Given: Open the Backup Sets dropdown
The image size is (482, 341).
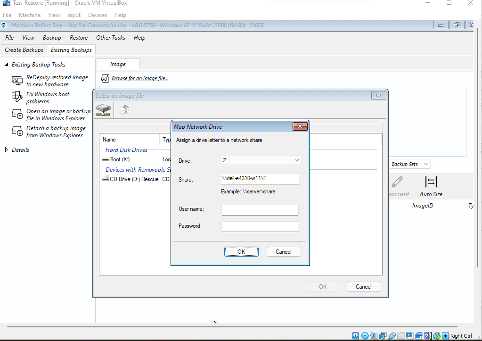Looking at the screenshot, I should (410, 164).
